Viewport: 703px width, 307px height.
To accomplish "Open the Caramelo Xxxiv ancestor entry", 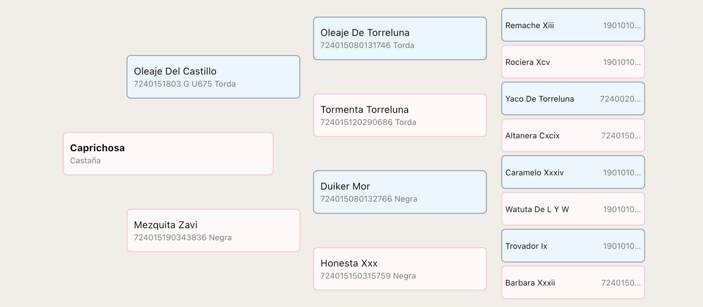I will [x=573, y=172].
